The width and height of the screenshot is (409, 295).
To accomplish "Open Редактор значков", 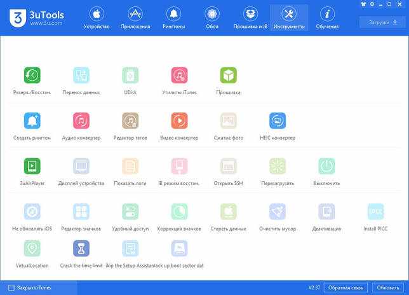I will [81, 212].
